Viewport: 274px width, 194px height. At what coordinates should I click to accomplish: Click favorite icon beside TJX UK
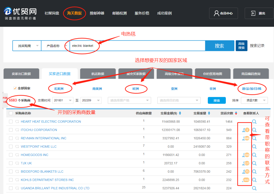pyautogui.click(x=17, y=163)
